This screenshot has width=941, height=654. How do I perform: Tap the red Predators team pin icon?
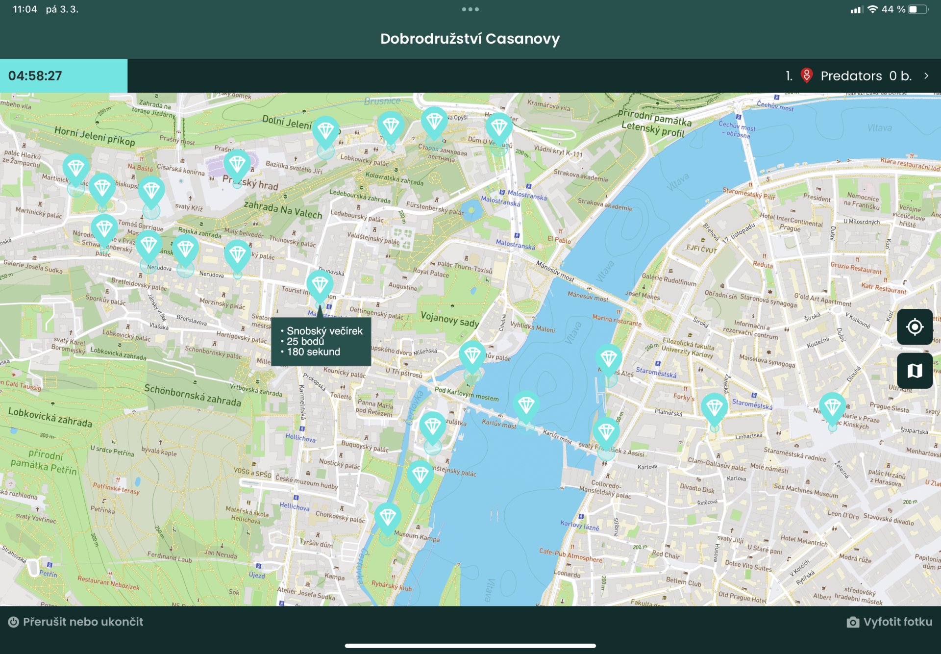click(806, 75)
